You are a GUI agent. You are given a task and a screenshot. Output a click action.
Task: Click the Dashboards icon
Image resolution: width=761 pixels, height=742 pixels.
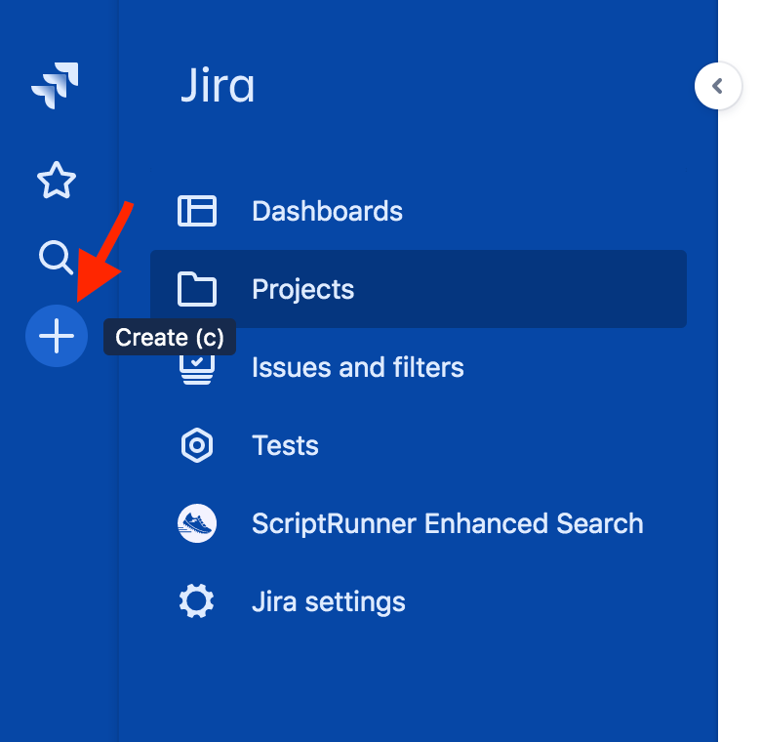click(x=197, y=211)
